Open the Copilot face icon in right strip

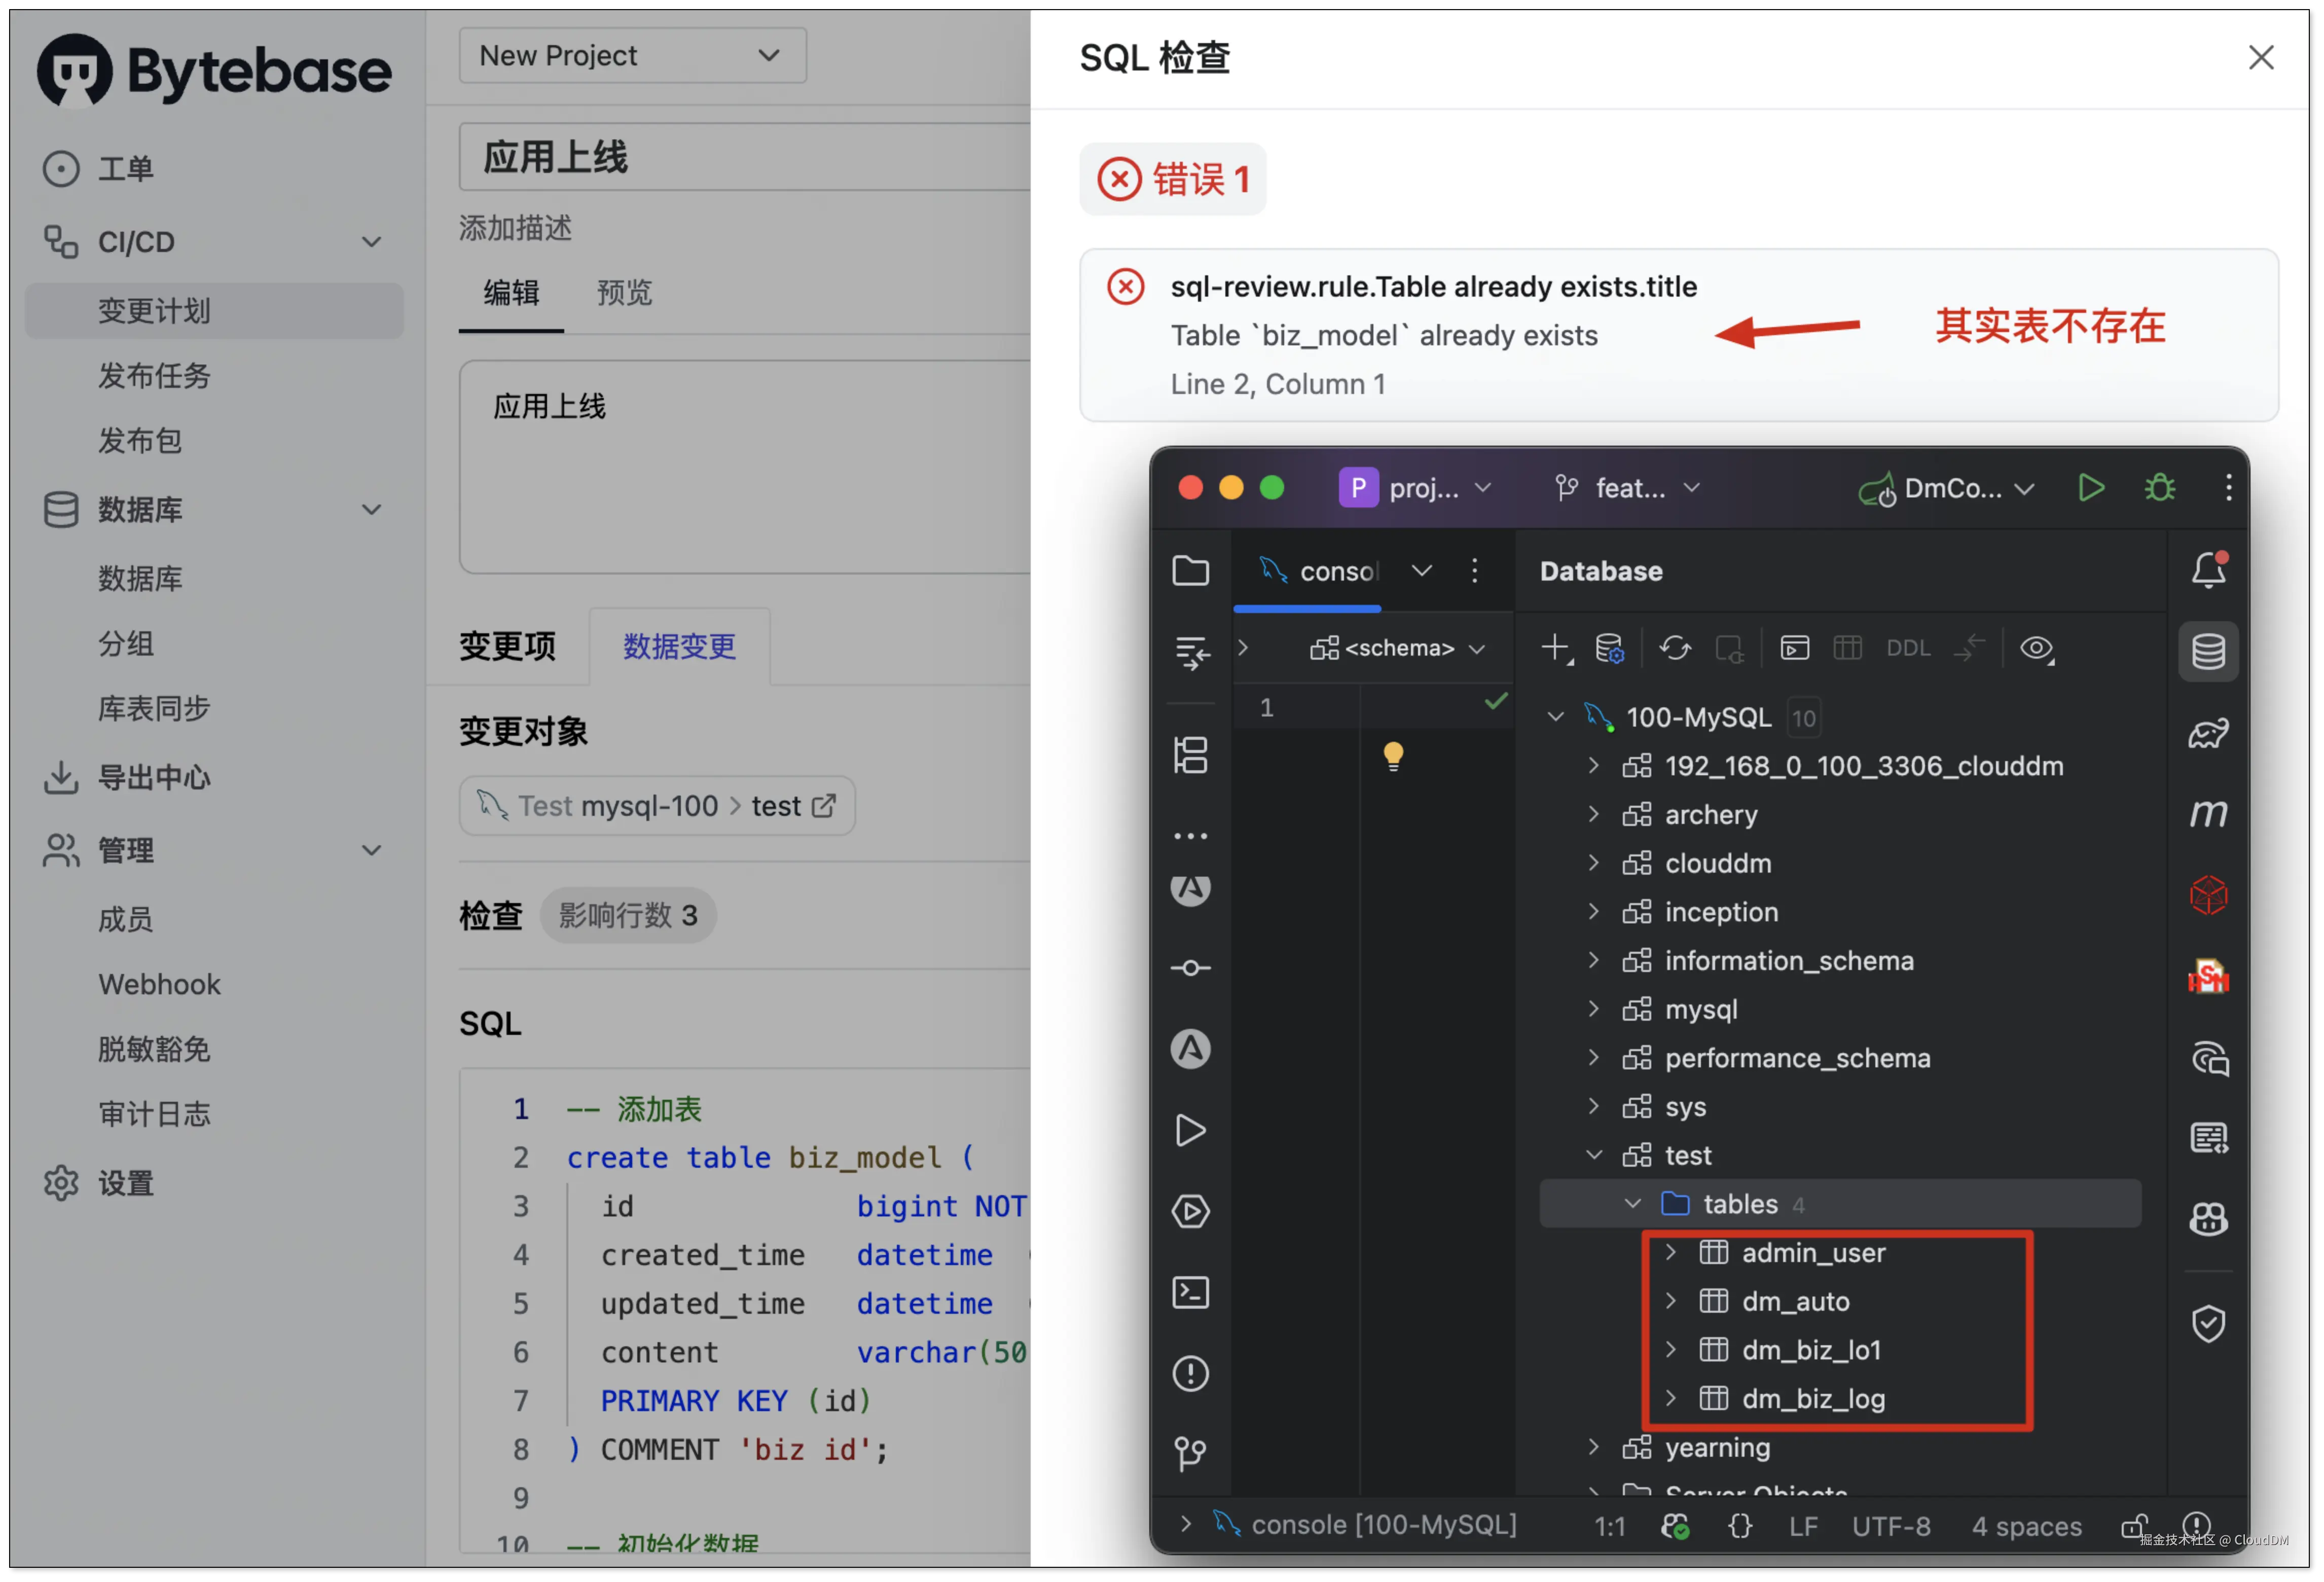pos(2208,1219)
